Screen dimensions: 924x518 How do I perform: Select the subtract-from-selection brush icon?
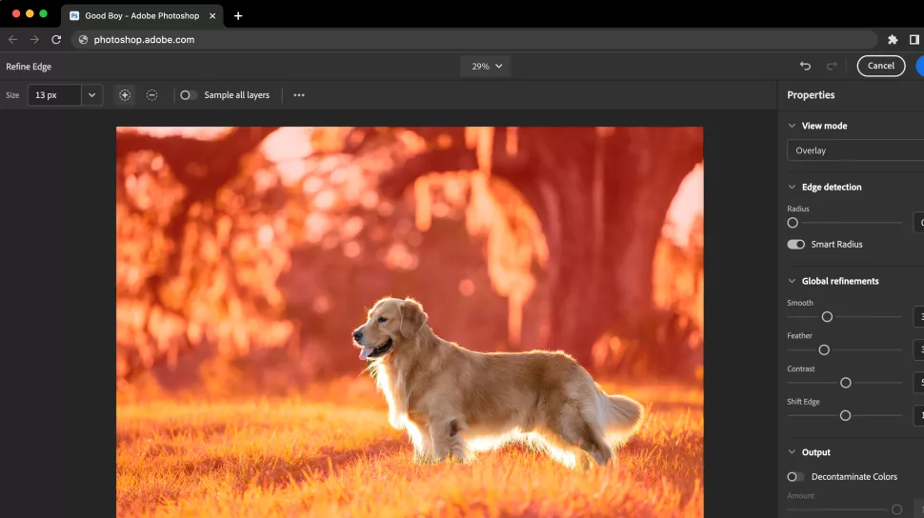click(152, 95)
